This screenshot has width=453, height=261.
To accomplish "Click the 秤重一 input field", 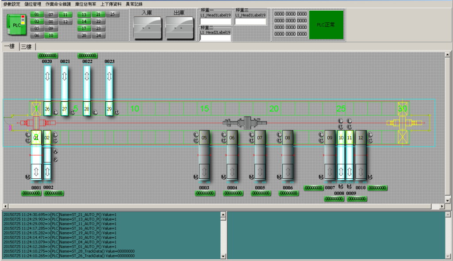I will [215, 21].
